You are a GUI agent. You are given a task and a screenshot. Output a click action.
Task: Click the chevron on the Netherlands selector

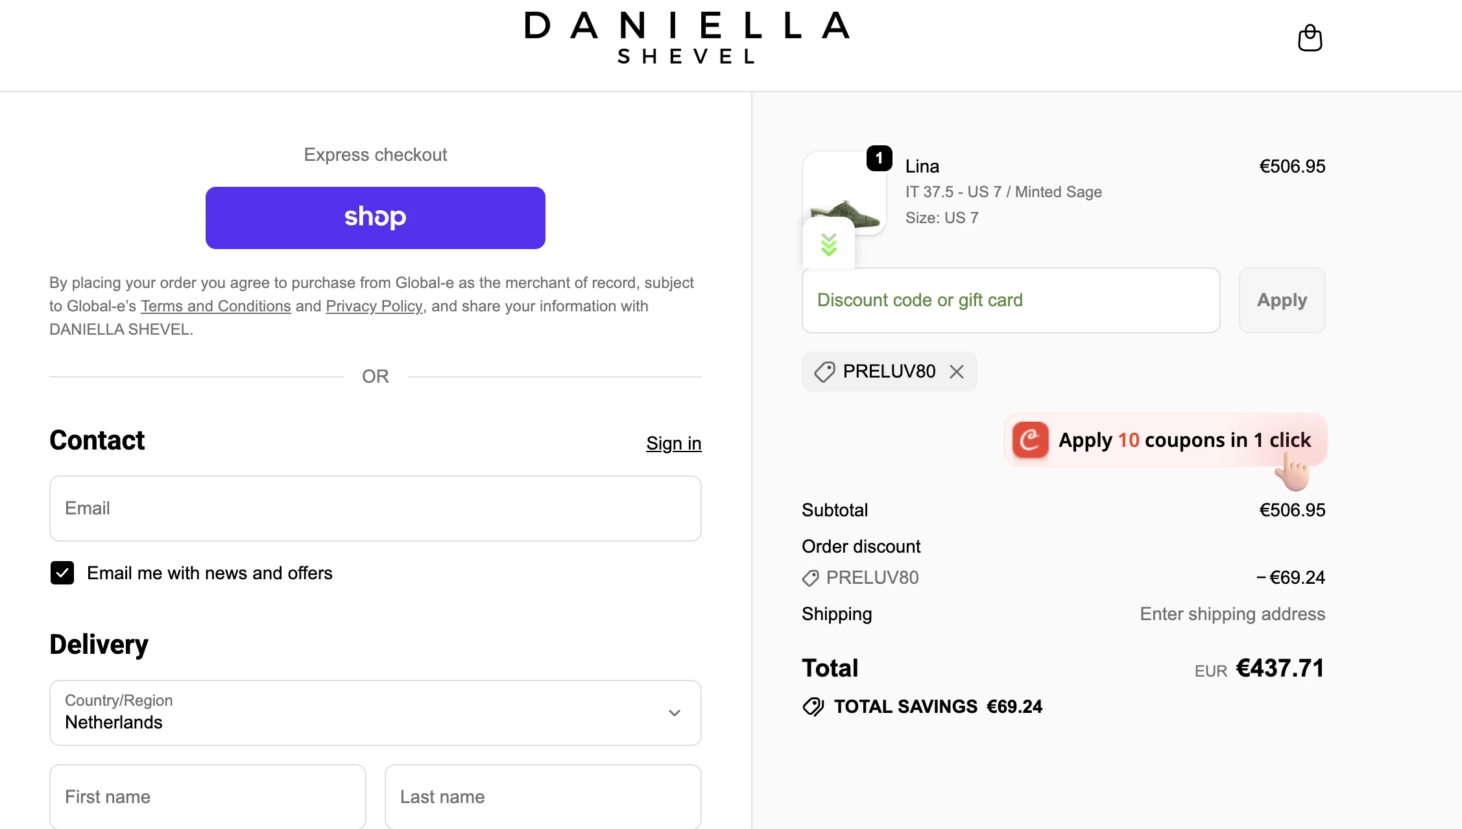pos(675,713)
